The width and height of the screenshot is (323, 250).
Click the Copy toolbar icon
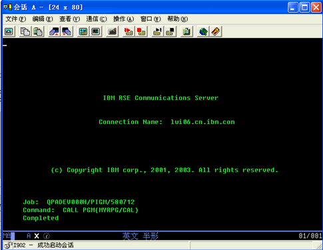click(x=25, y=31)
